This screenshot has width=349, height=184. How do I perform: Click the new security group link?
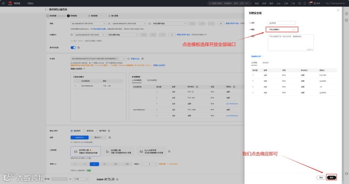(x=135, y=59)
